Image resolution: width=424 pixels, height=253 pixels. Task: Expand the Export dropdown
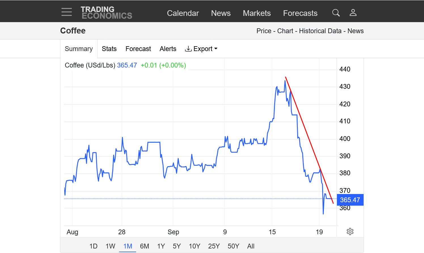[x=201, y=49]
